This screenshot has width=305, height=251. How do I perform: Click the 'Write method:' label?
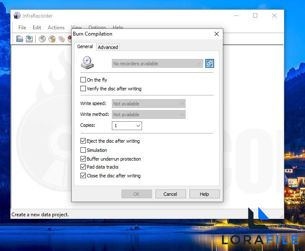pos(95,114)
